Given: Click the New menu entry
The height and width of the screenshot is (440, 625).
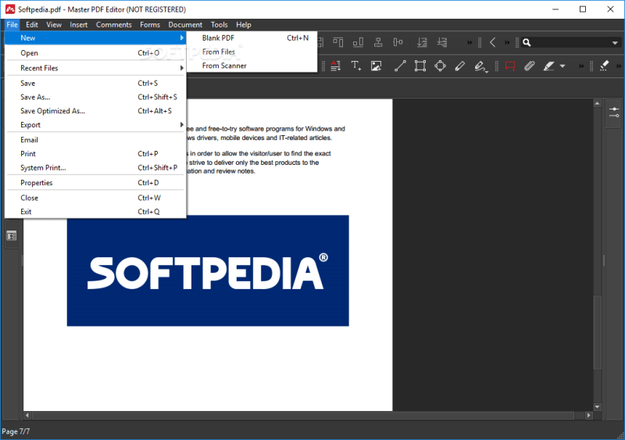Looking at the screenshot, I should [x=95, y=38].
